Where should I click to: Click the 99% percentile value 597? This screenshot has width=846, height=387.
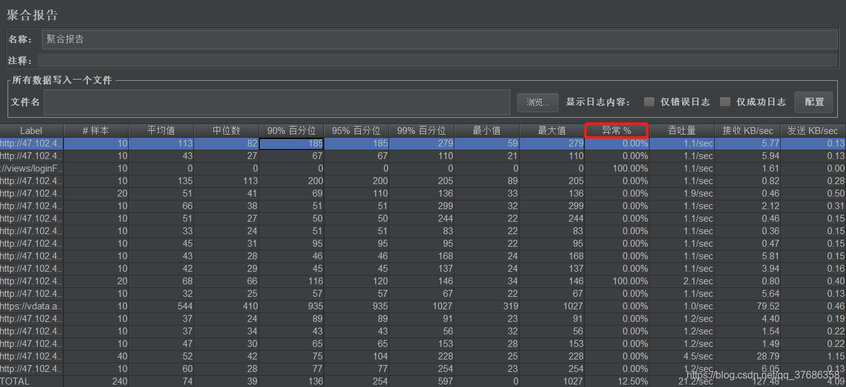(444, 381)
